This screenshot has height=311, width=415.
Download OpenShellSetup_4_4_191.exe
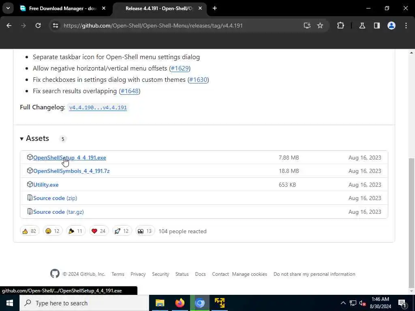[x=70, y=158]
